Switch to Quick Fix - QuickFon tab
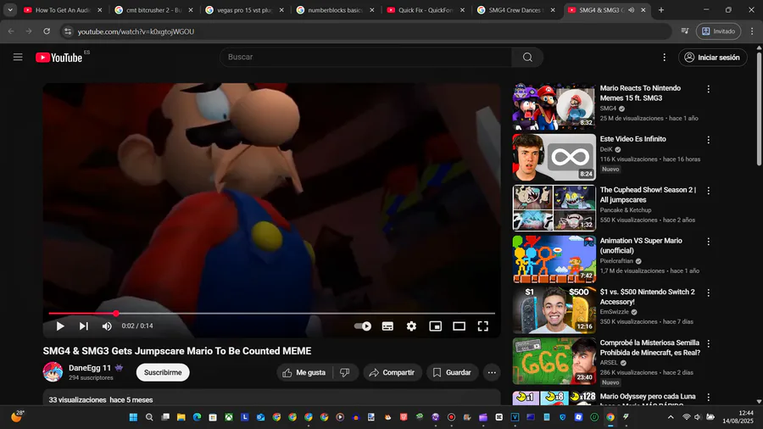This screenshot has height=429, width=763. click(426, 9)
